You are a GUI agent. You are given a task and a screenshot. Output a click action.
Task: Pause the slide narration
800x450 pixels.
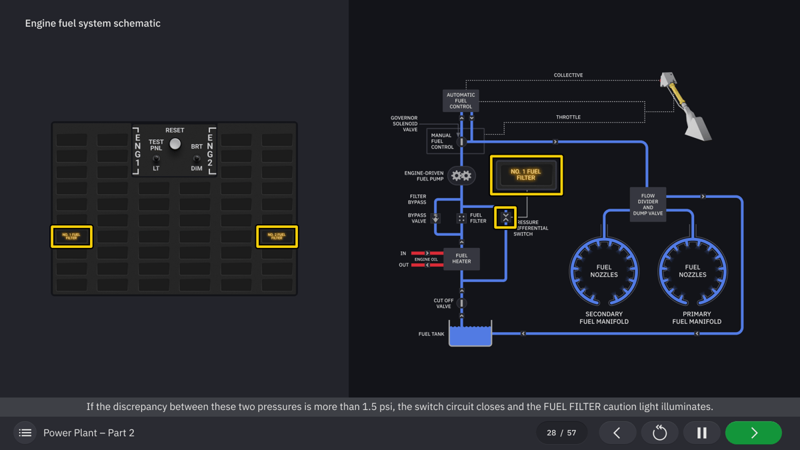[701, 433]
